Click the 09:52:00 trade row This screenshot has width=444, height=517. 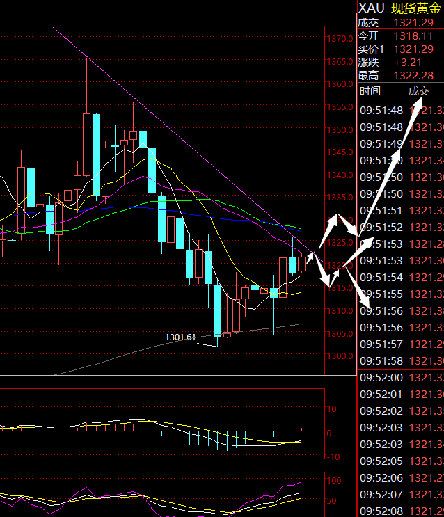click(x=400, y=377)
